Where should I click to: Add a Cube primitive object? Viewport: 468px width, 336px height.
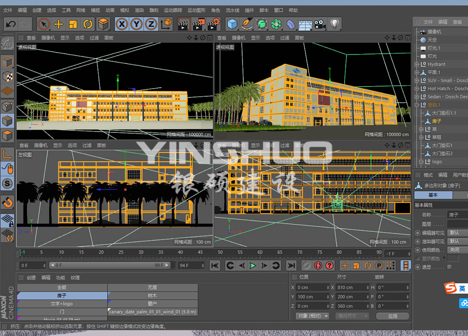233,24
